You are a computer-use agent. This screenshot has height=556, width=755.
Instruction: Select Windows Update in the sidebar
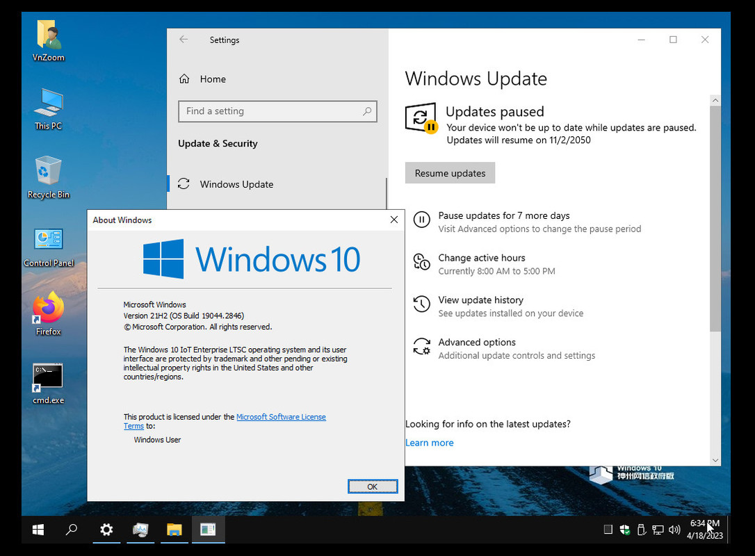tap(277, 184)
